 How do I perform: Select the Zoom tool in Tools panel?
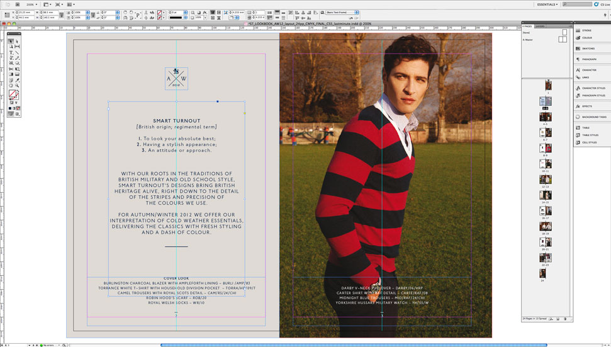(17, 86)
